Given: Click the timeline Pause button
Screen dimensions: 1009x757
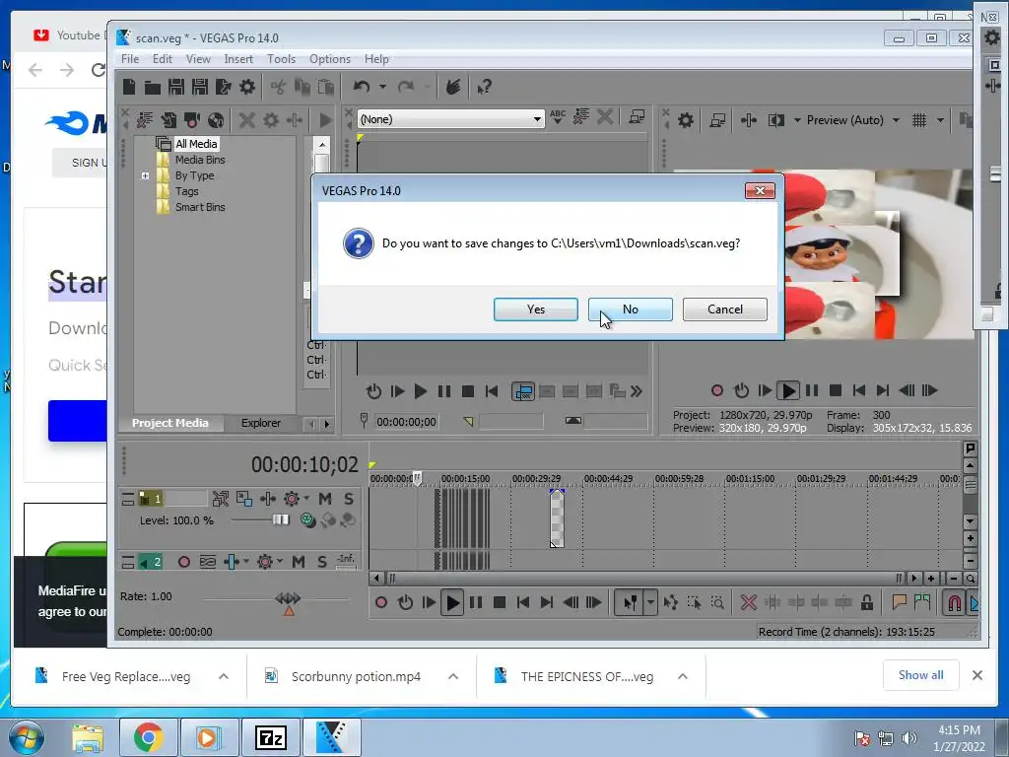Looking at the screenshot, I should pyautogui.click(x=476, y=602).
